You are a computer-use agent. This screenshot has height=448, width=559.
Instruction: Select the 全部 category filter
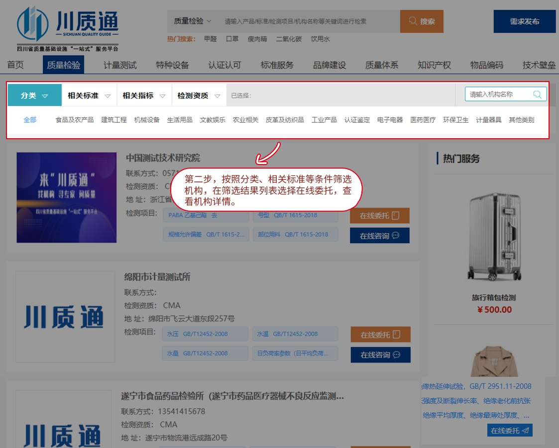coord(30,120)
